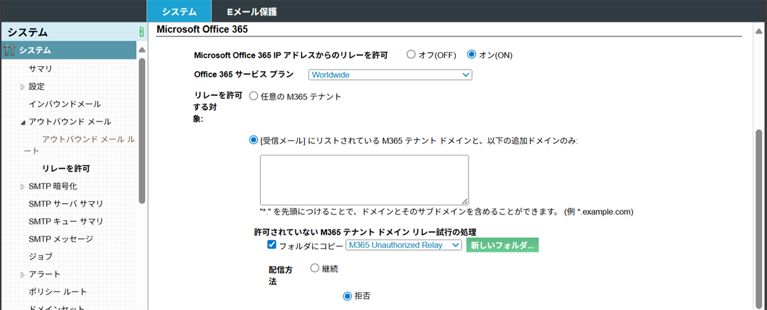Select the オン(ON) radio for Office 365 relay
The height and width of the screenshot is (310, 767).
pos(472,55)
